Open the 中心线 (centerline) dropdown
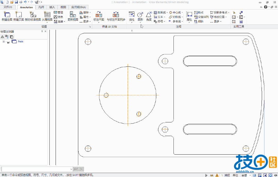Viewport: 278px width, 177px height. (182, 12)
